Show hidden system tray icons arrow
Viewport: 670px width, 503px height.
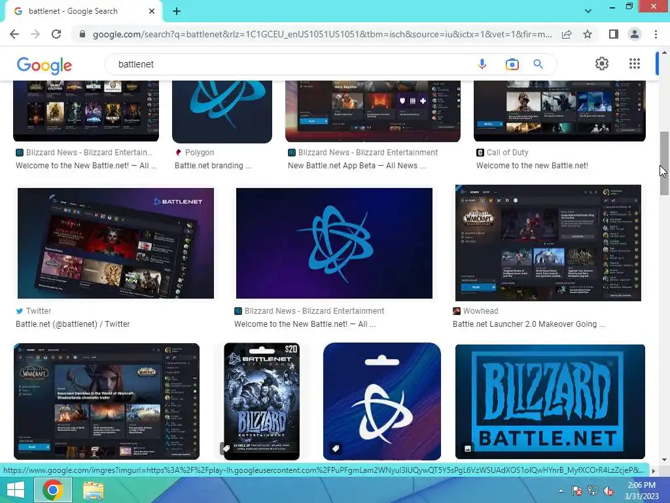click(x=561, y=491)
